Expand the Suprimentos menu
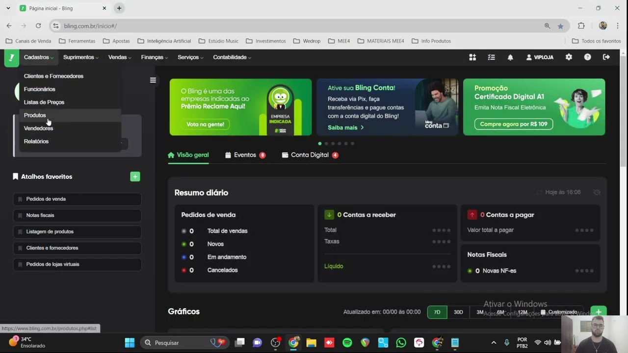Image resolution: width=628 pixels, height=353 pixels. click(80, 57)
